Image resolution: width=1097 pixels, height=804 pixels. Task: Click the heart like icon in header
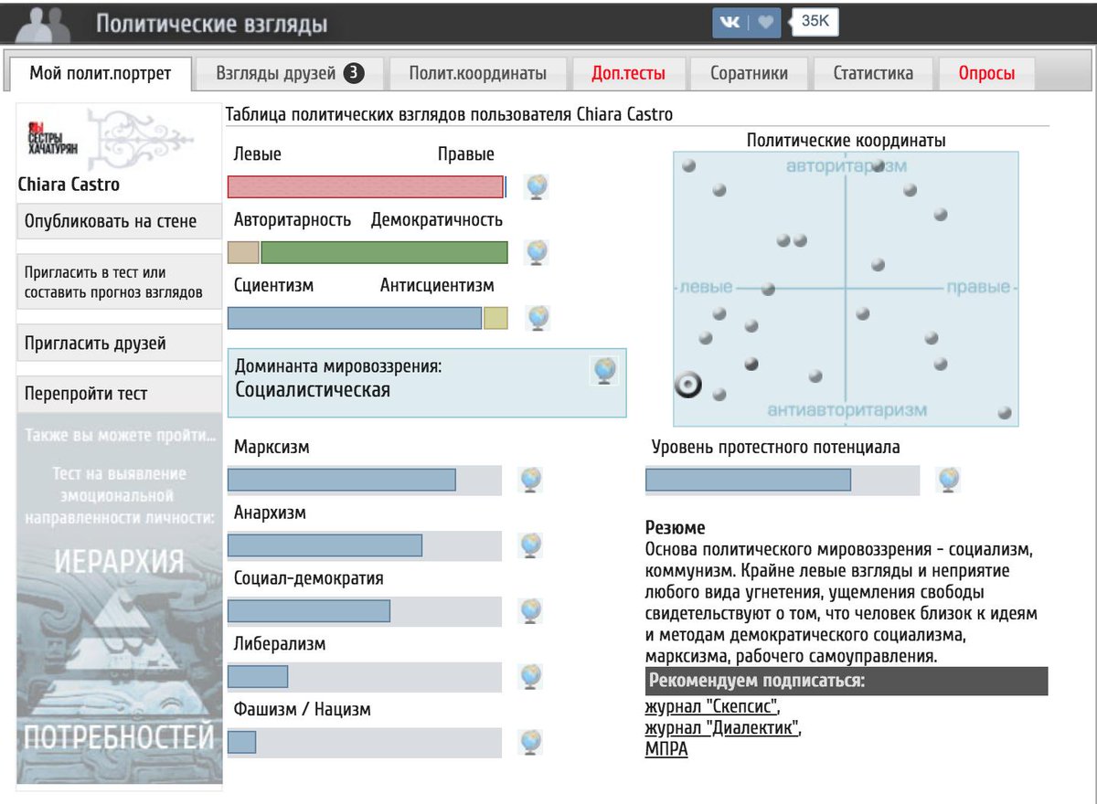(x=765, y=22)
